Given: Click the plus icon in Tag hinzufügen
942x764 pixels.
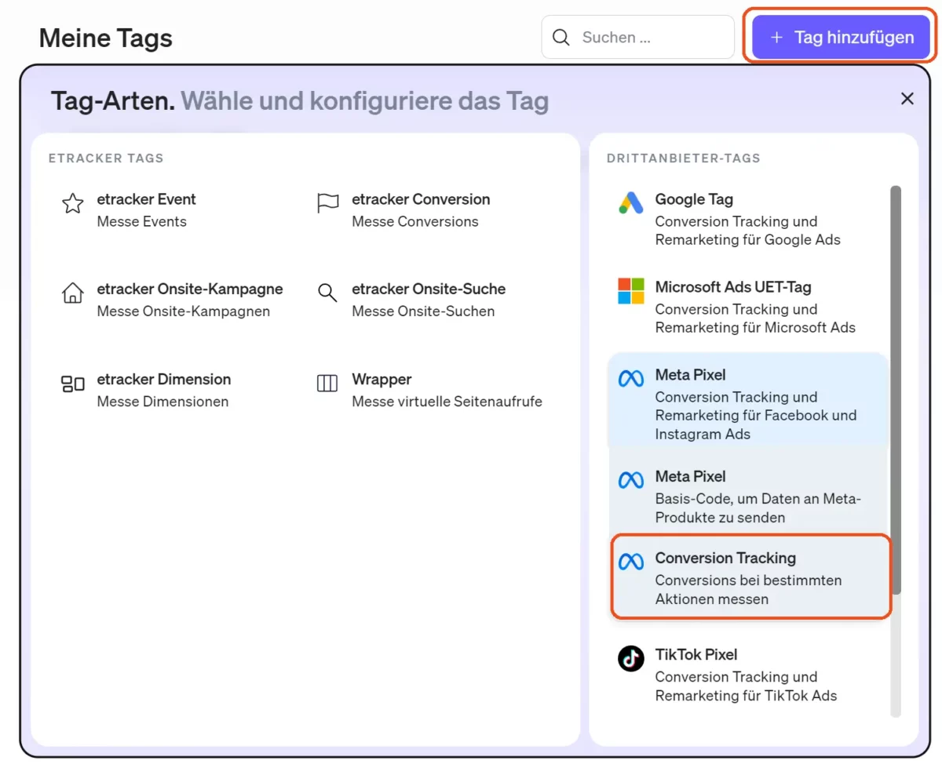Looking at the screenshot, I should (x=776, y=37).
